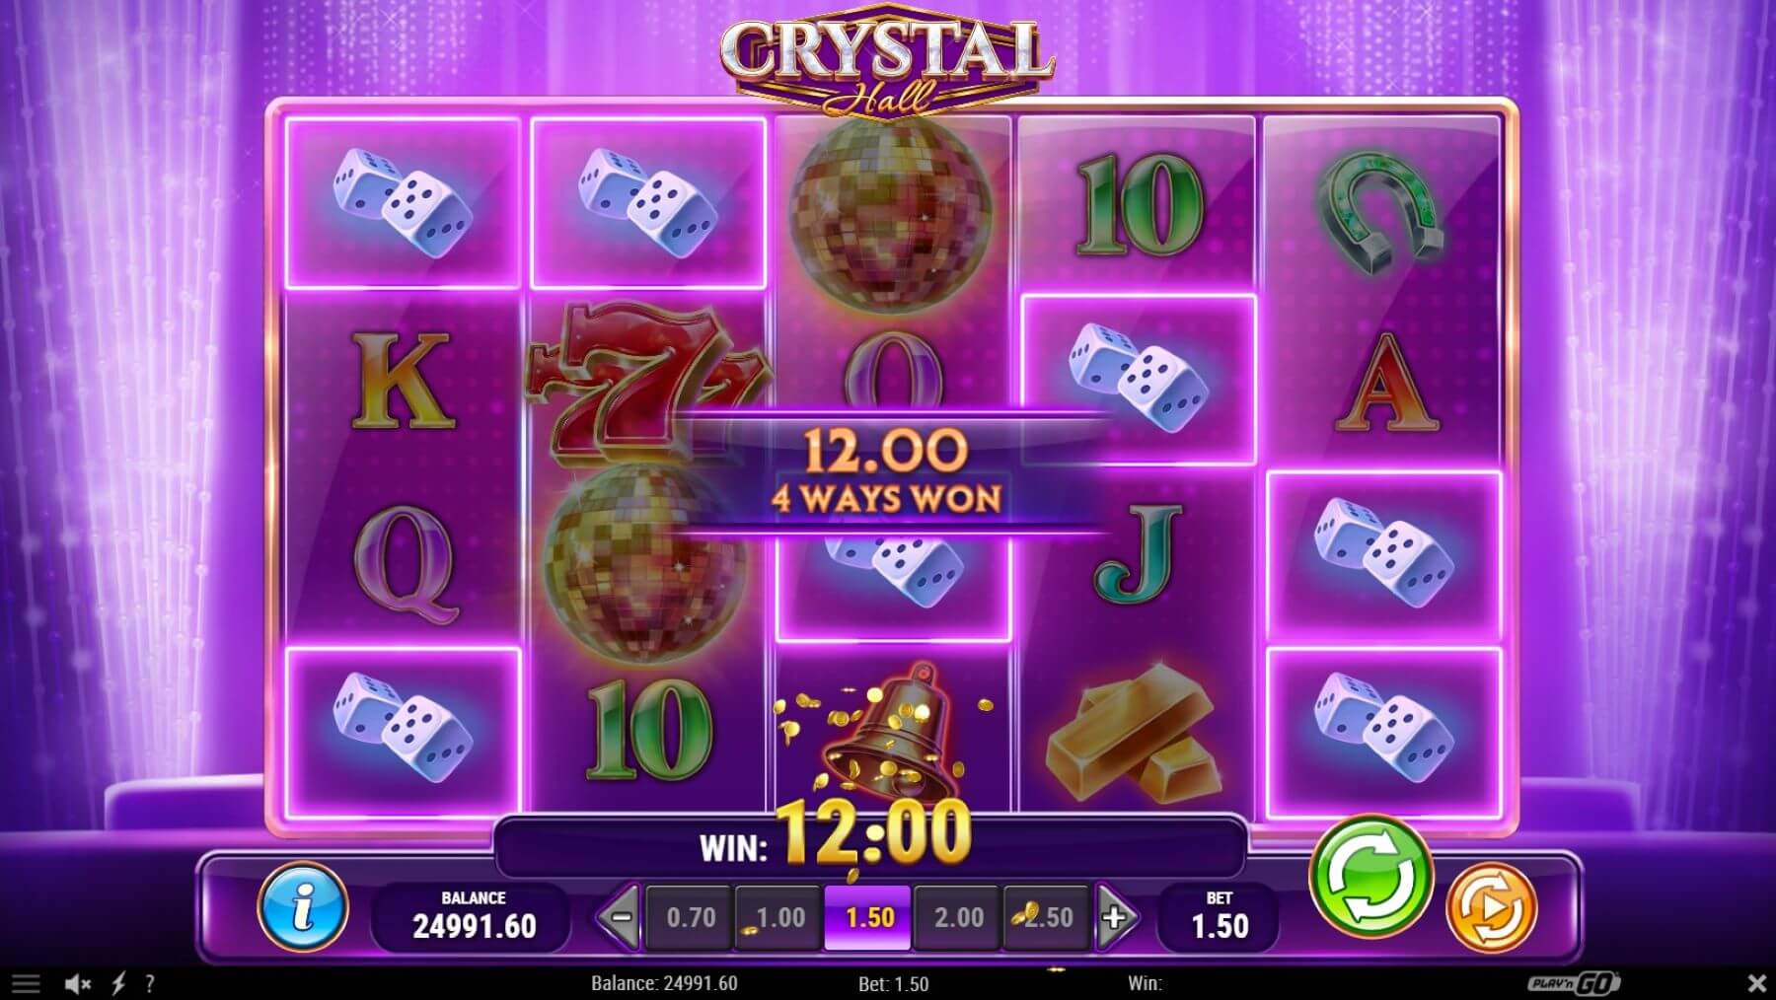The height and width of the screenshot is (1000, 1776).
Task: Start autoplay with the orange button
Action: (x=1491, y=907)
